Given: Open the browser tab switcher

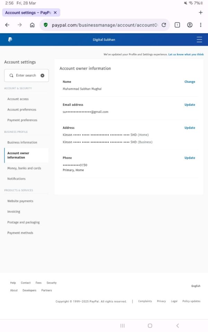Looking at the screenshot, I should click(x=177, y=25).
